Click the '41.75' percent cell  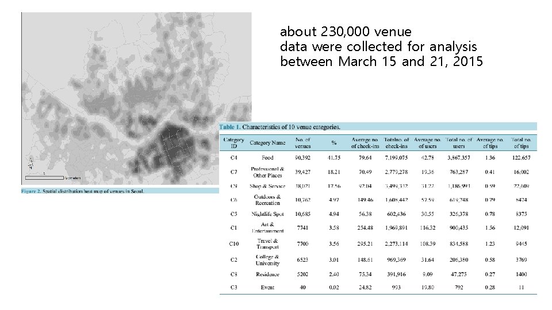coord(333,158)
